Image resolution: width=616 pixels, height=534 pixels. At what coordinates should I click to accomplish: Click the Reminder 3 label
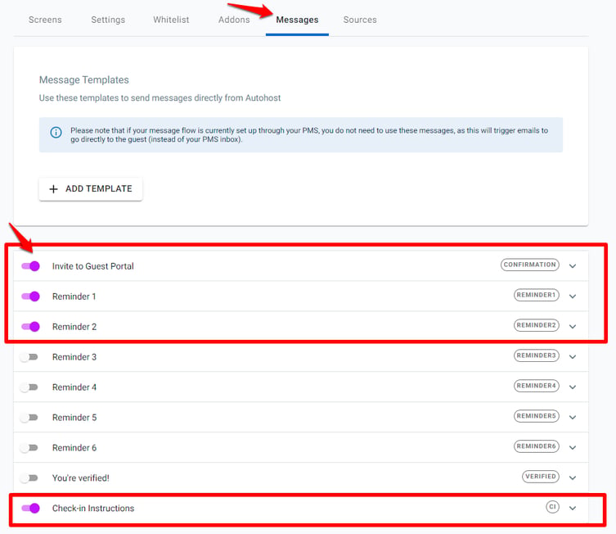click(74, 357)
